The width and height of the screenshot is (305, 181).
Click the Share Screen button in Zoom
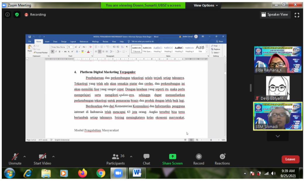point(172,159)
